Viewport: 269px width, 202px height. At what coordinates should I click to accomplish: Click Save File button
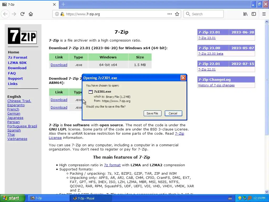coord(152,113)
